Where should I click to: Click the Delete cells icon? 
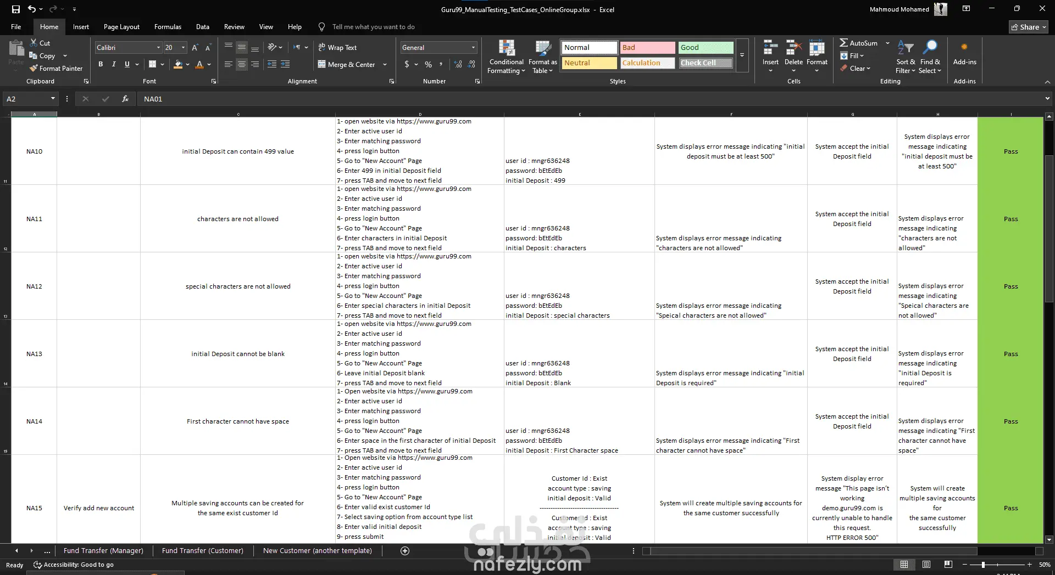(793, 48)
